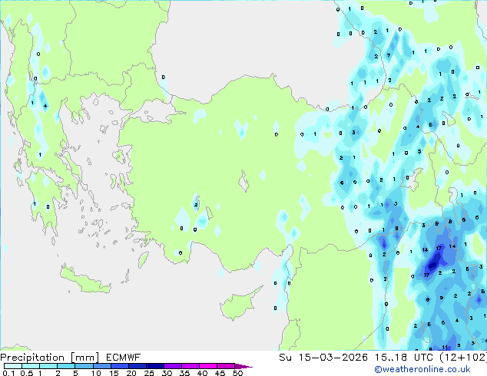This screenshot has height=376, width=487.
Task: Select the legend swatch between 45 and 50
Action: click(x=226, y=366)
